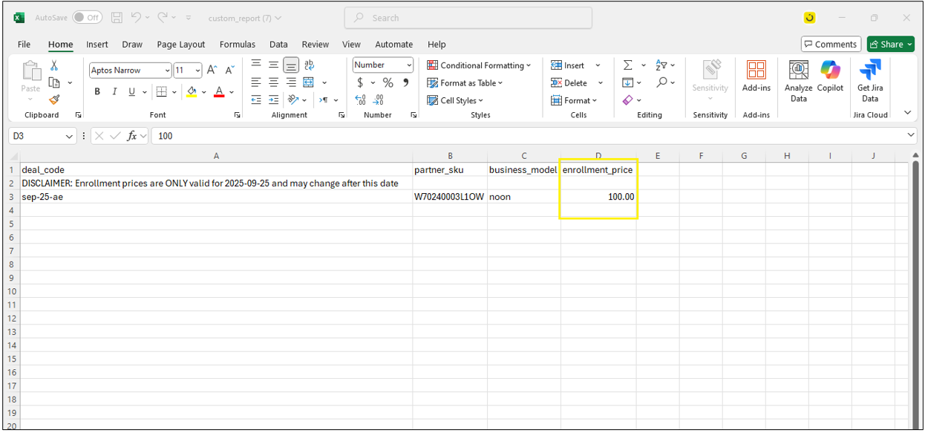925x433 pixels.
Task: Click the Share button
Action: point(890,45)
